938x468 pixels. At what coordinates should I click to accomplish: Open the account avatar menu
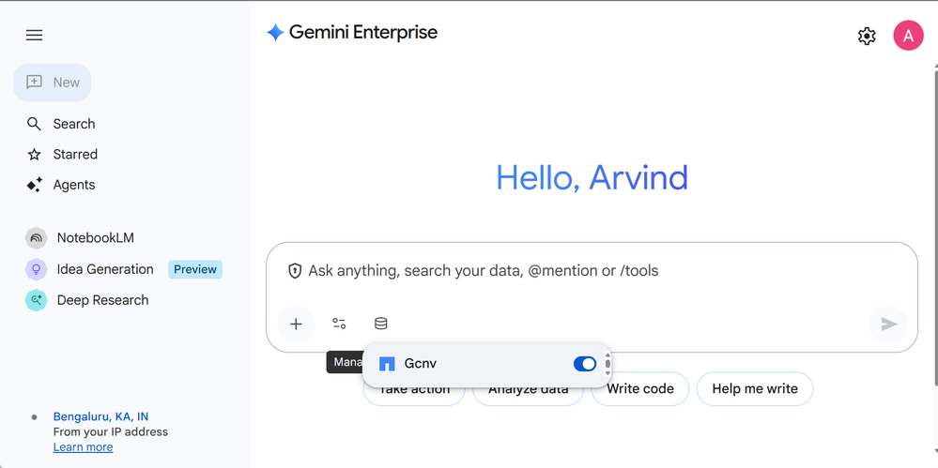(x=908, y=36)
